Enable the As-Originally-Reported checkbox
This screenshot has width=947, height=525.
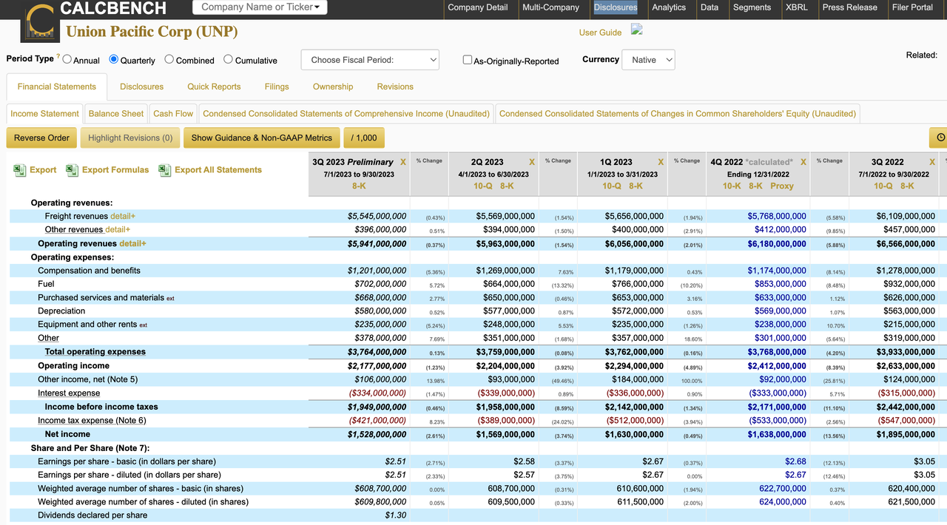click(x=468, y=60)
